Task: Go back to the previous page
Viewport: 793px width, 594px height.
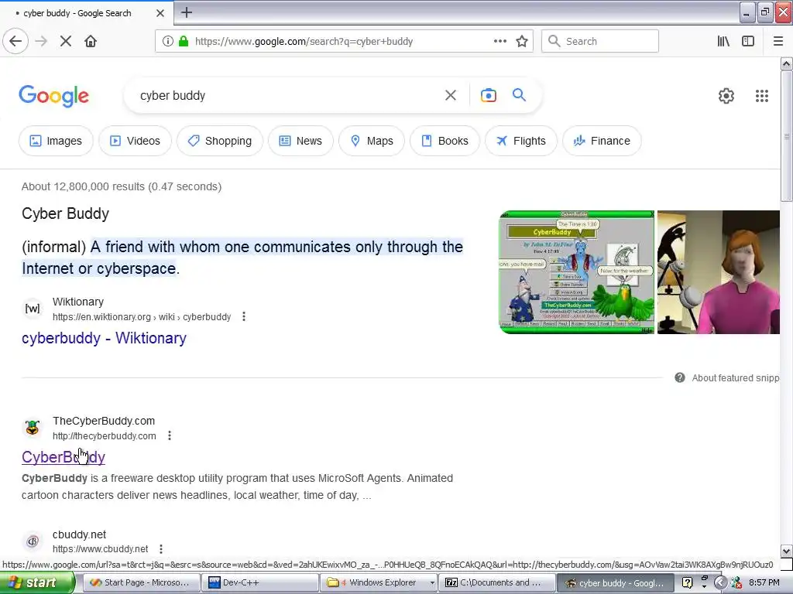Action: 15,41
